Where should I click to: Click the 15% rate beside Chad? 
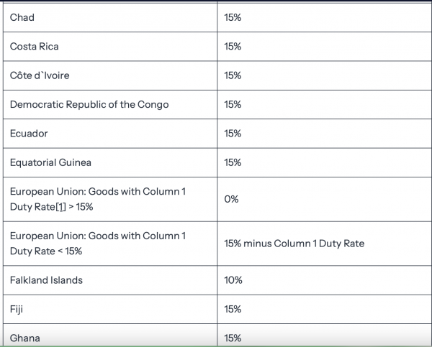[233, 17]
